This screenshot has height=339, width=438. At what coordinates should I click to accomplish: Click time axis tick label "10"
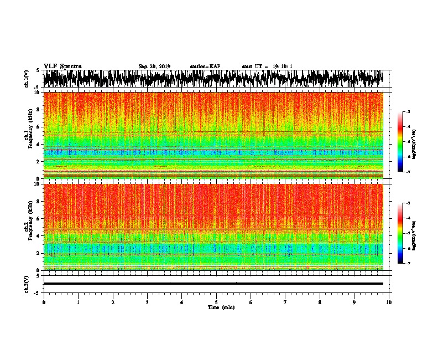389,302
